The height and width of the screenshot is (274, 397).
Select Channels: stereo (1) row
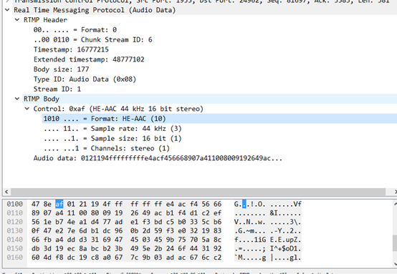point(107,148)
